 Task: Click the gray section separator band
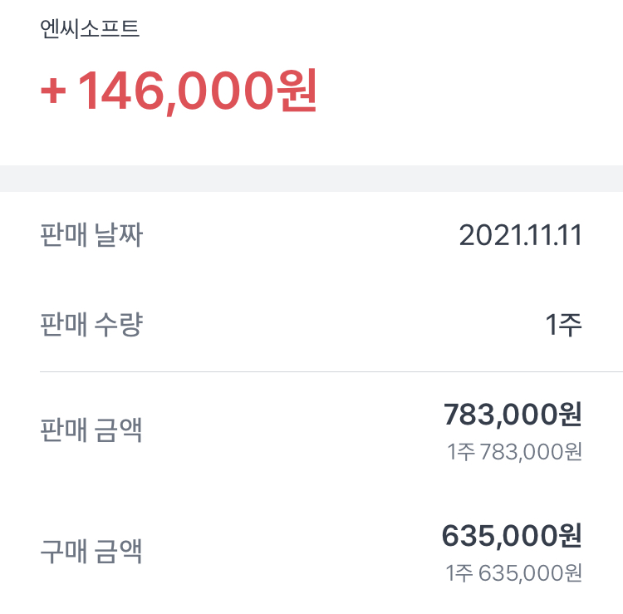(311, 179)
